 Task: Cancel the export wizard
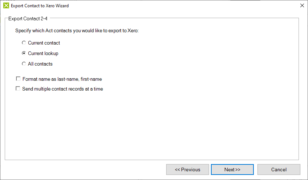coord(279,169)
